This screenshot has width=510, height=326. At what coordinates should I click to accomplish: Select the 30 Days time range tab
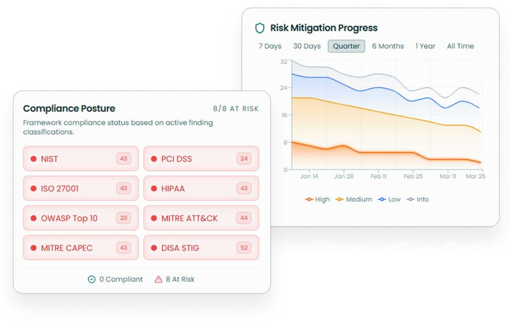(307, 46)
